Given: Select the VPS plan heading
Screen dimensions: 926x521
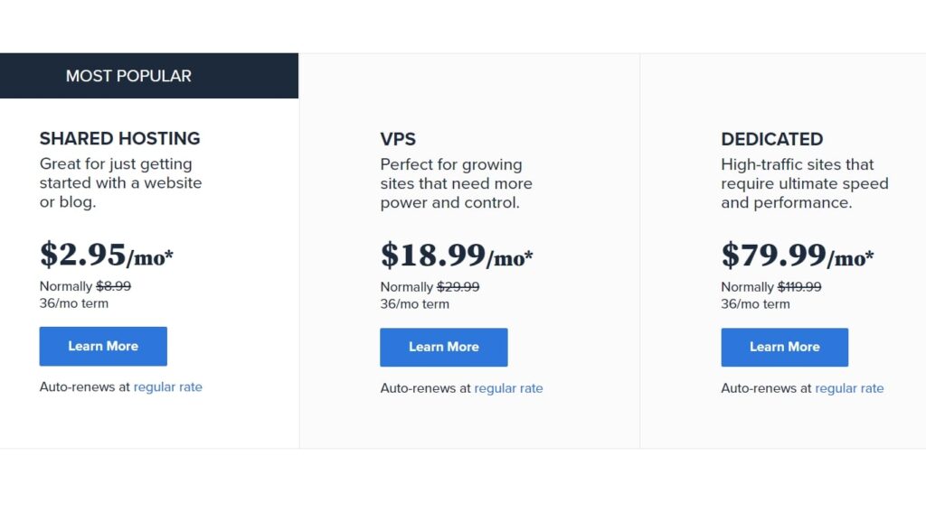Looking at the screenshot, I should coord(398,139).
